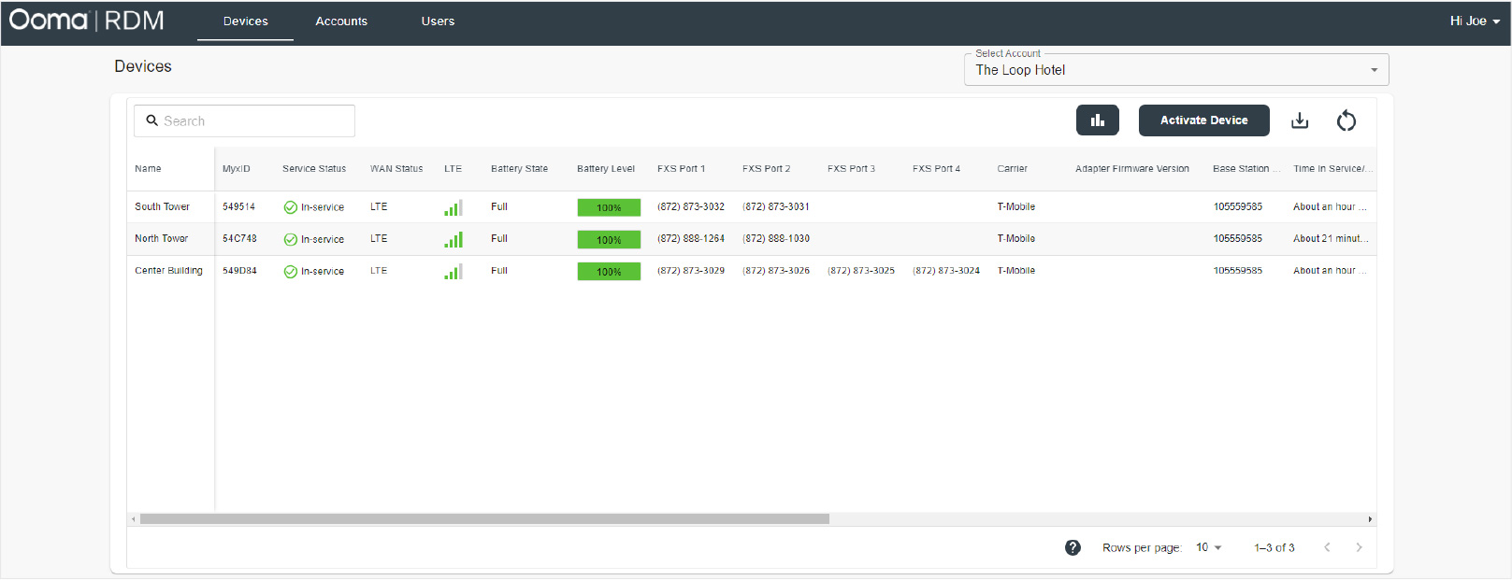
Task: Switch to the Accounts tab
Action: (341, 21)
